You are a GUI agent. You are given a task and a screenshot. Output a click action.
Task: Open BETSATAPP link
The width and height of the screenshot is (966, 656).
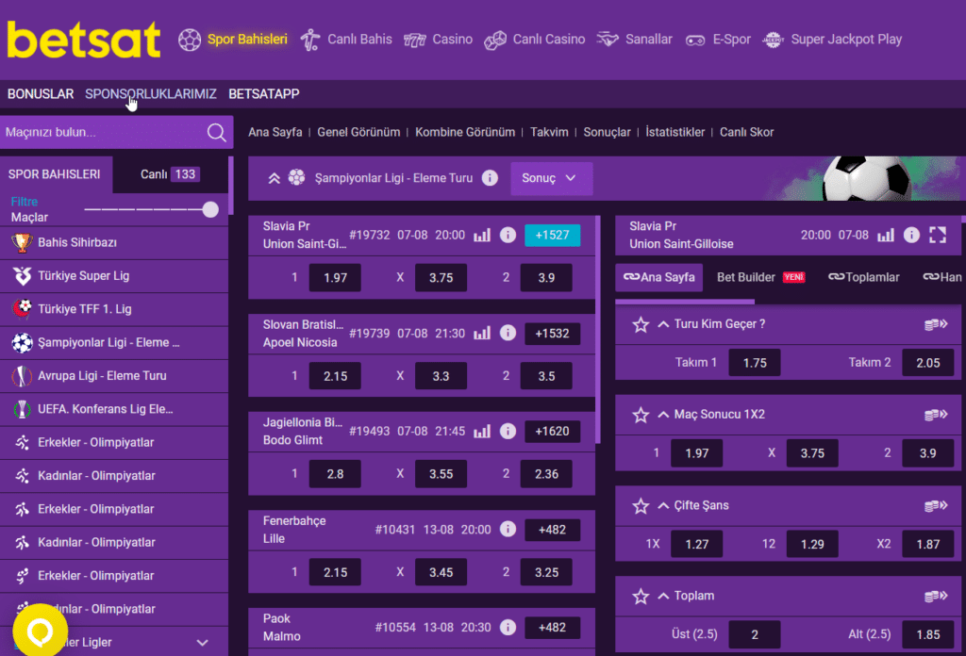point(264,94)
